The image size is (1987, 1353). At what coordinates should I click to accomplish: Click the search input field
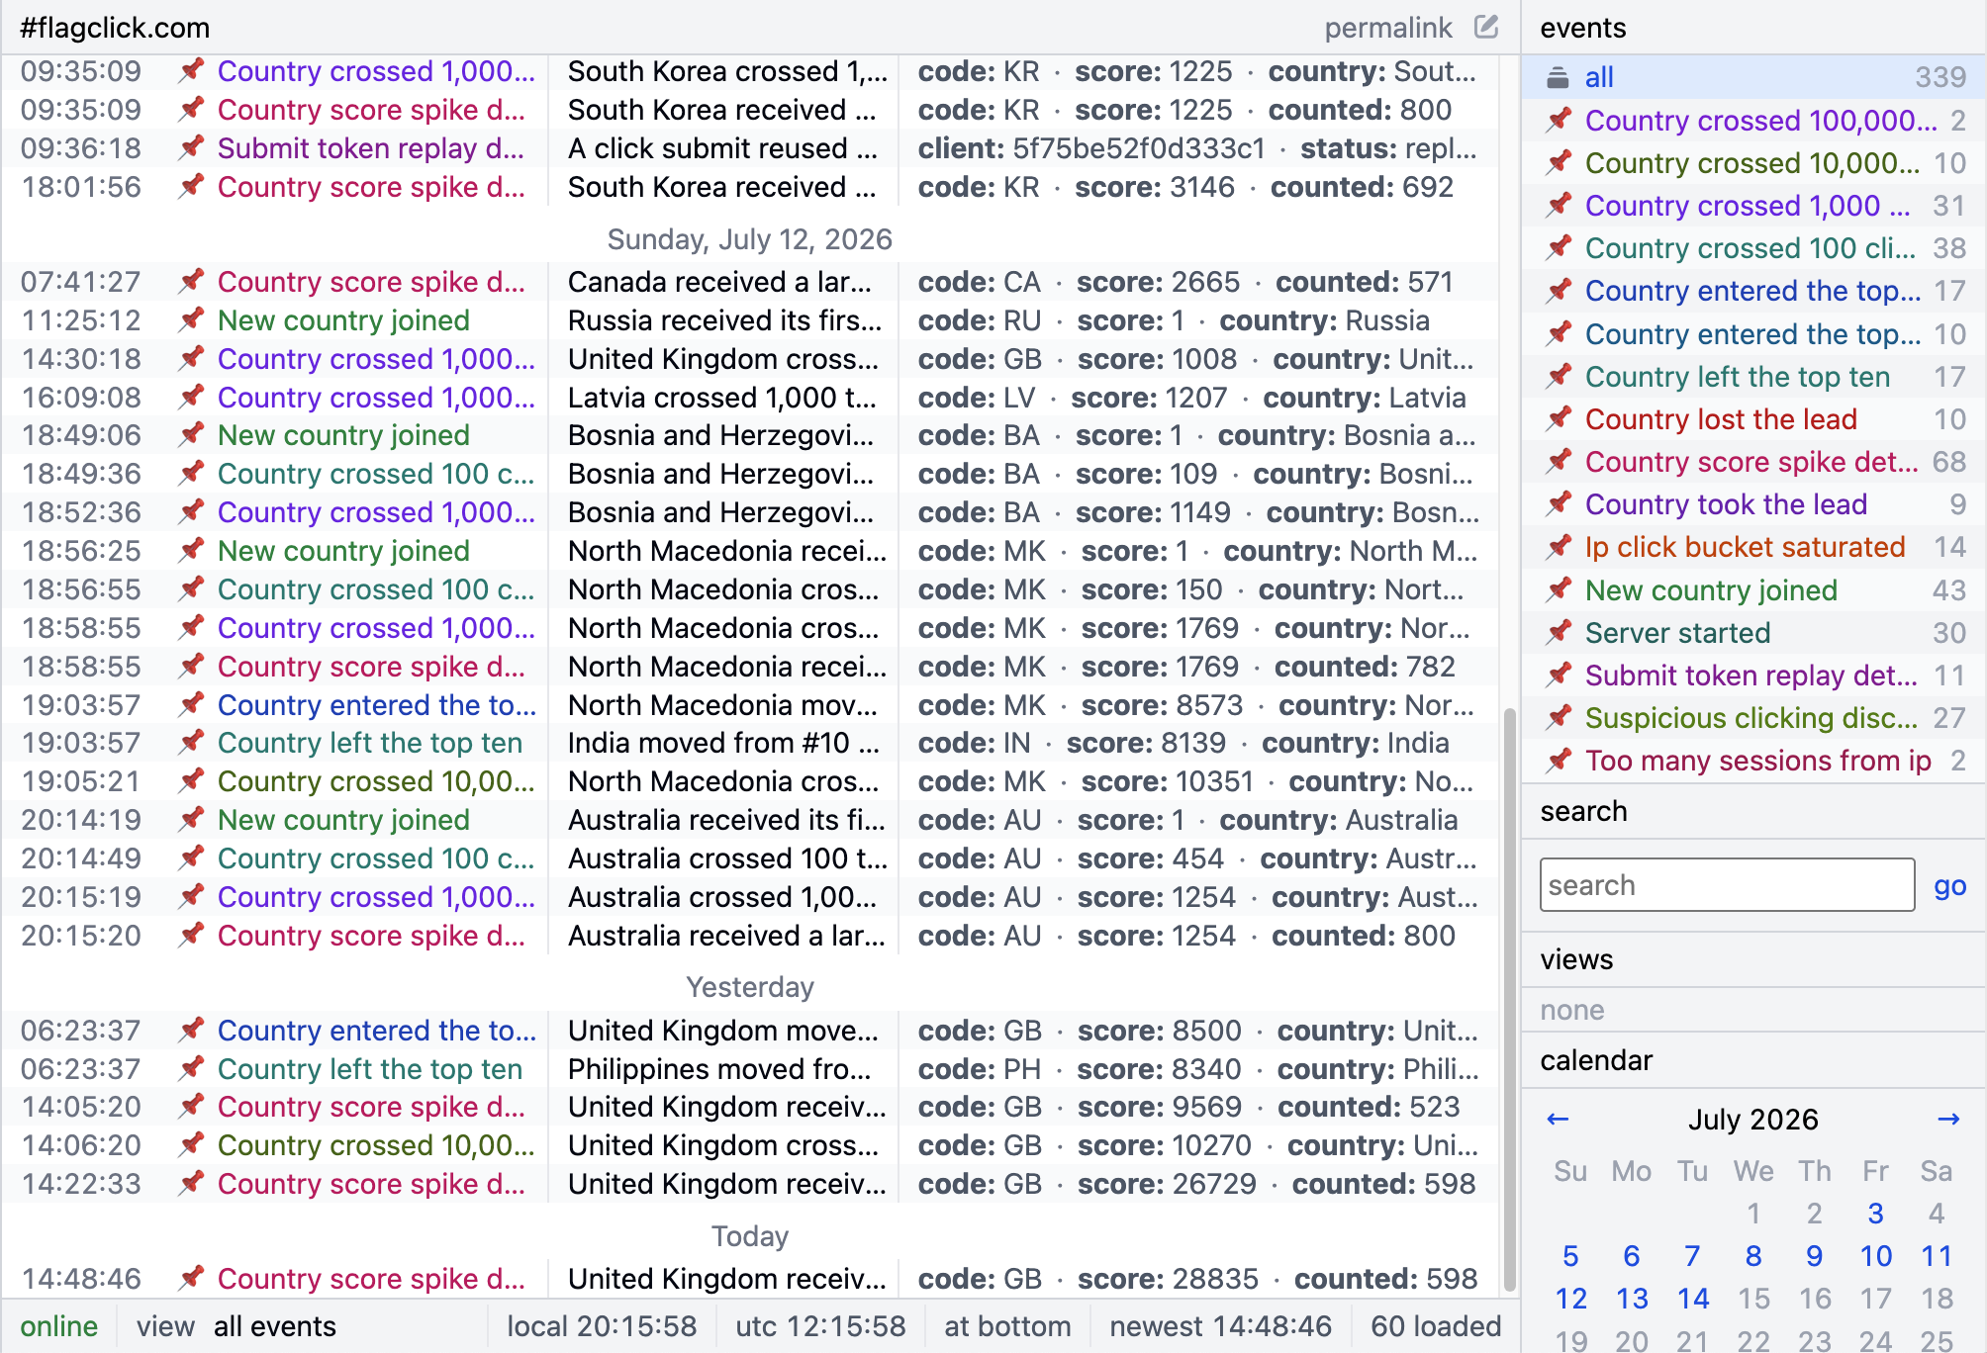tap(1727, 885)
